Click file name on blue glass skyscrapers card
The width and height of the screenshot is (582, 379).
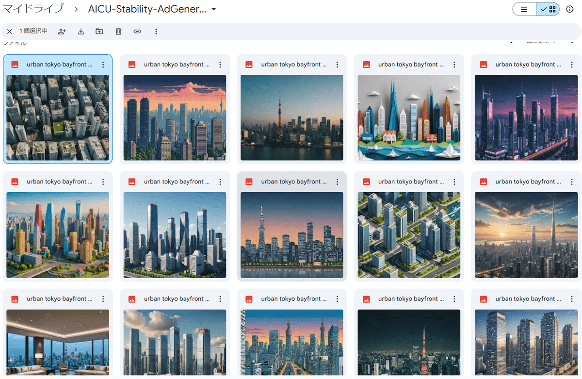point(177,182)
